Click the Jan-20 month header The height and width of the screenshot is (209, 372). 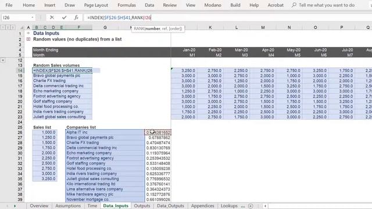pyautogui.click(x=189, y=50)
